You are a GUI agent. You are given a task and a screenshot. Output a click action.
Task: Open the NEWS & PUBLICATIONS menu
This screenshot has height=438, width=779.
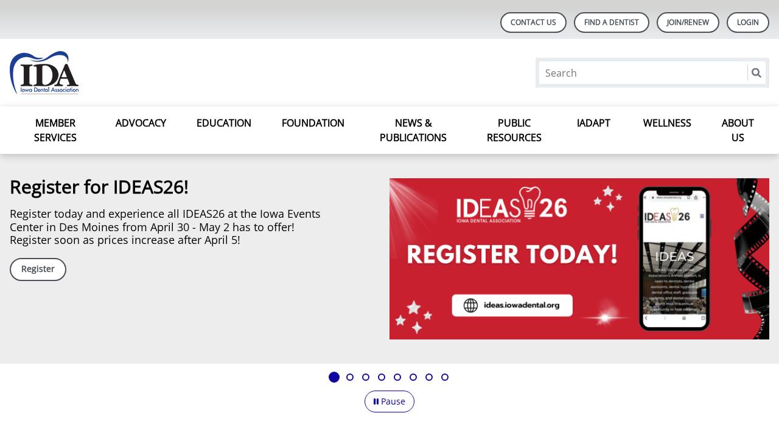click(413, 130)
